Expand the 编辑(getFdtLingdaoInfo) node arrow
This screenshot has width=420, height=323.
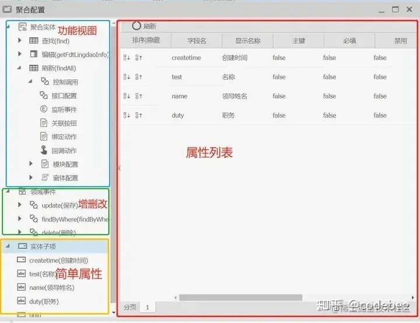pyautogui.click(x=20, y=54)
